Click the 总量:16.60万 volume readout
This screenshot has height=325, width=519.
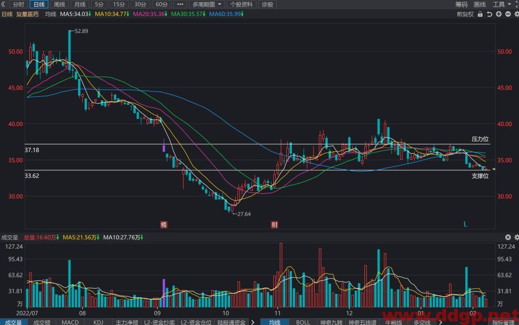pos(42,237)
